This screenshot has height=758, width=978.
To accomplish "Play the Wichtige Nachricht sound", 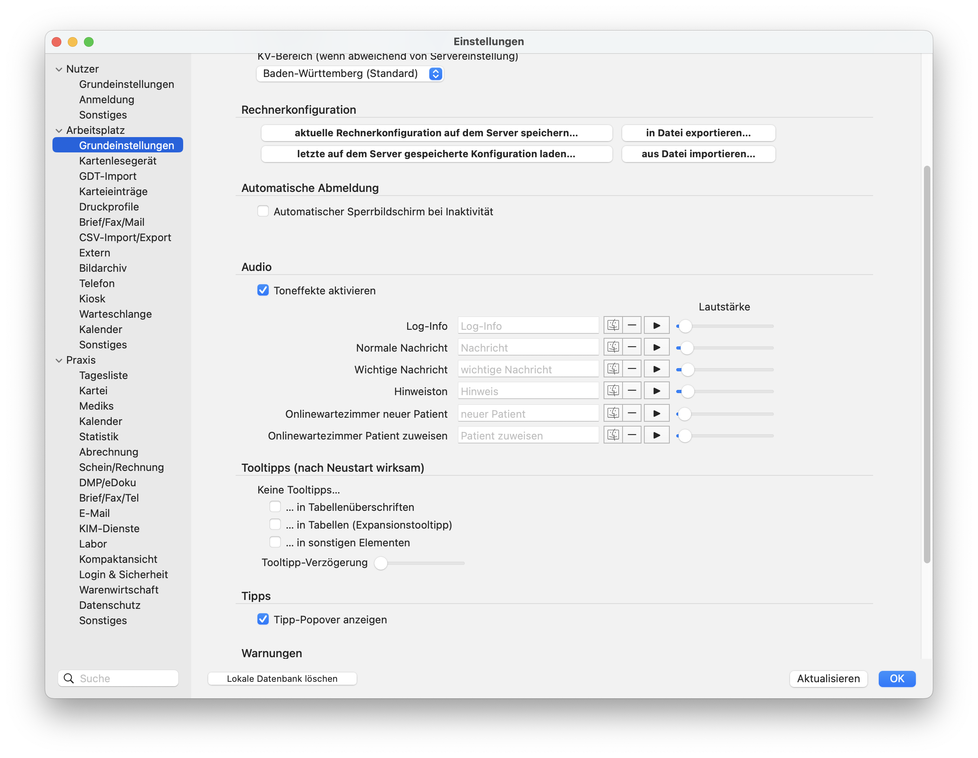I will coord(656,369).
